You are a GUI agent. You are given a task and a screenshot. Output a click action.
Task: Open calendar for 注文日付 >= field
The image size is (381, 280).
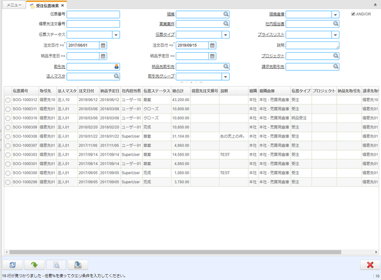pyautogui.click(x=103, y=45)
